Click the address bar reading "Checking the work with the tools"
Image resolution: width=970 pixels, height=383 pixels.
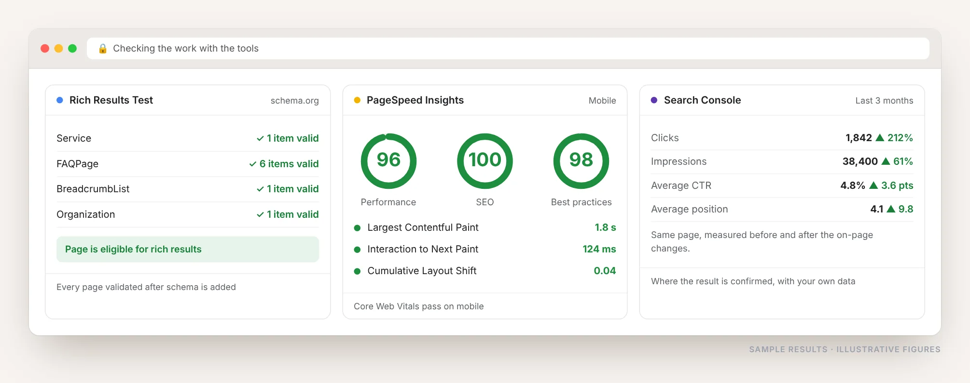508,48
